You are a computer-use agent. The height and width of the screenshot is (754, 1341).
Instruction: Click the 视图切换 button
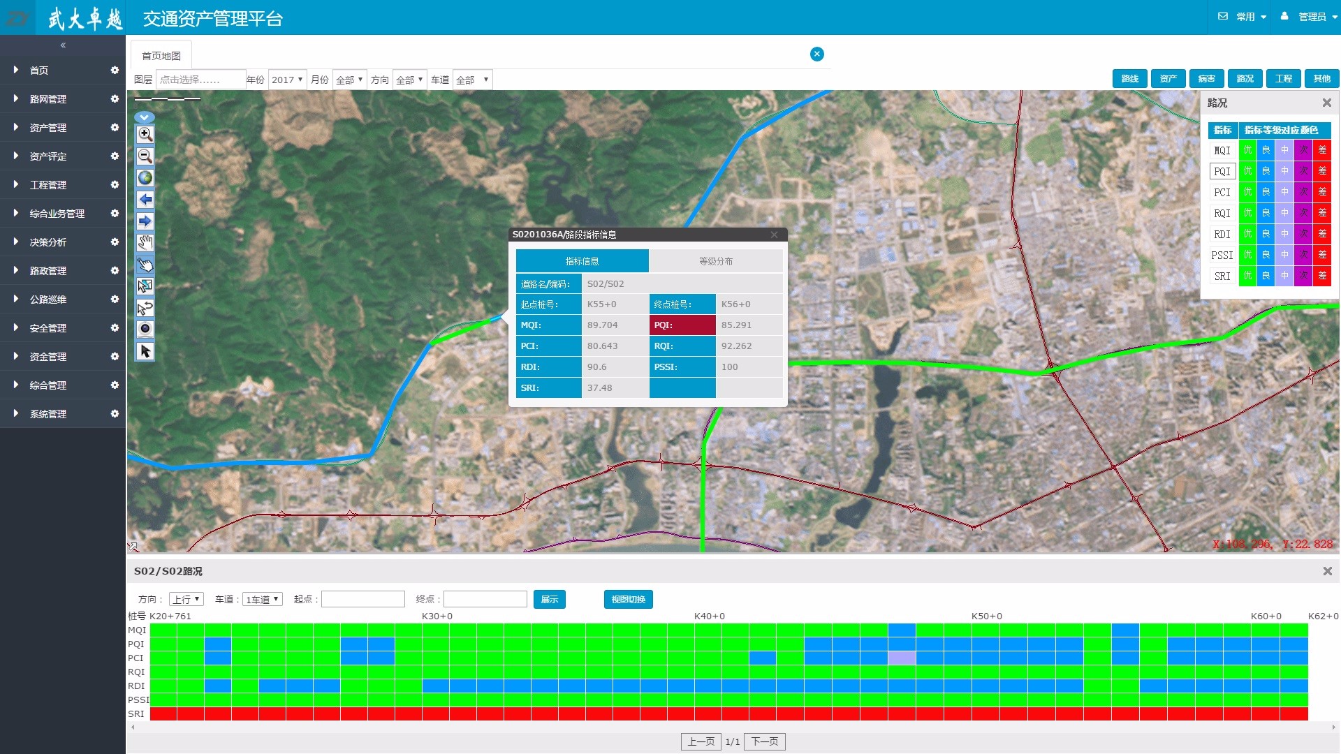628,599
